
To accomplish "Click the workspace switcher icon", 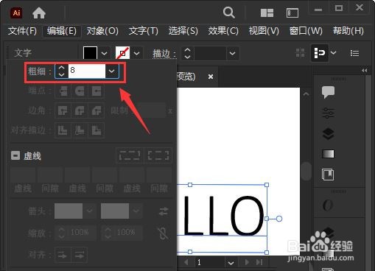I will pyautogui.click(x=292, y=13).
